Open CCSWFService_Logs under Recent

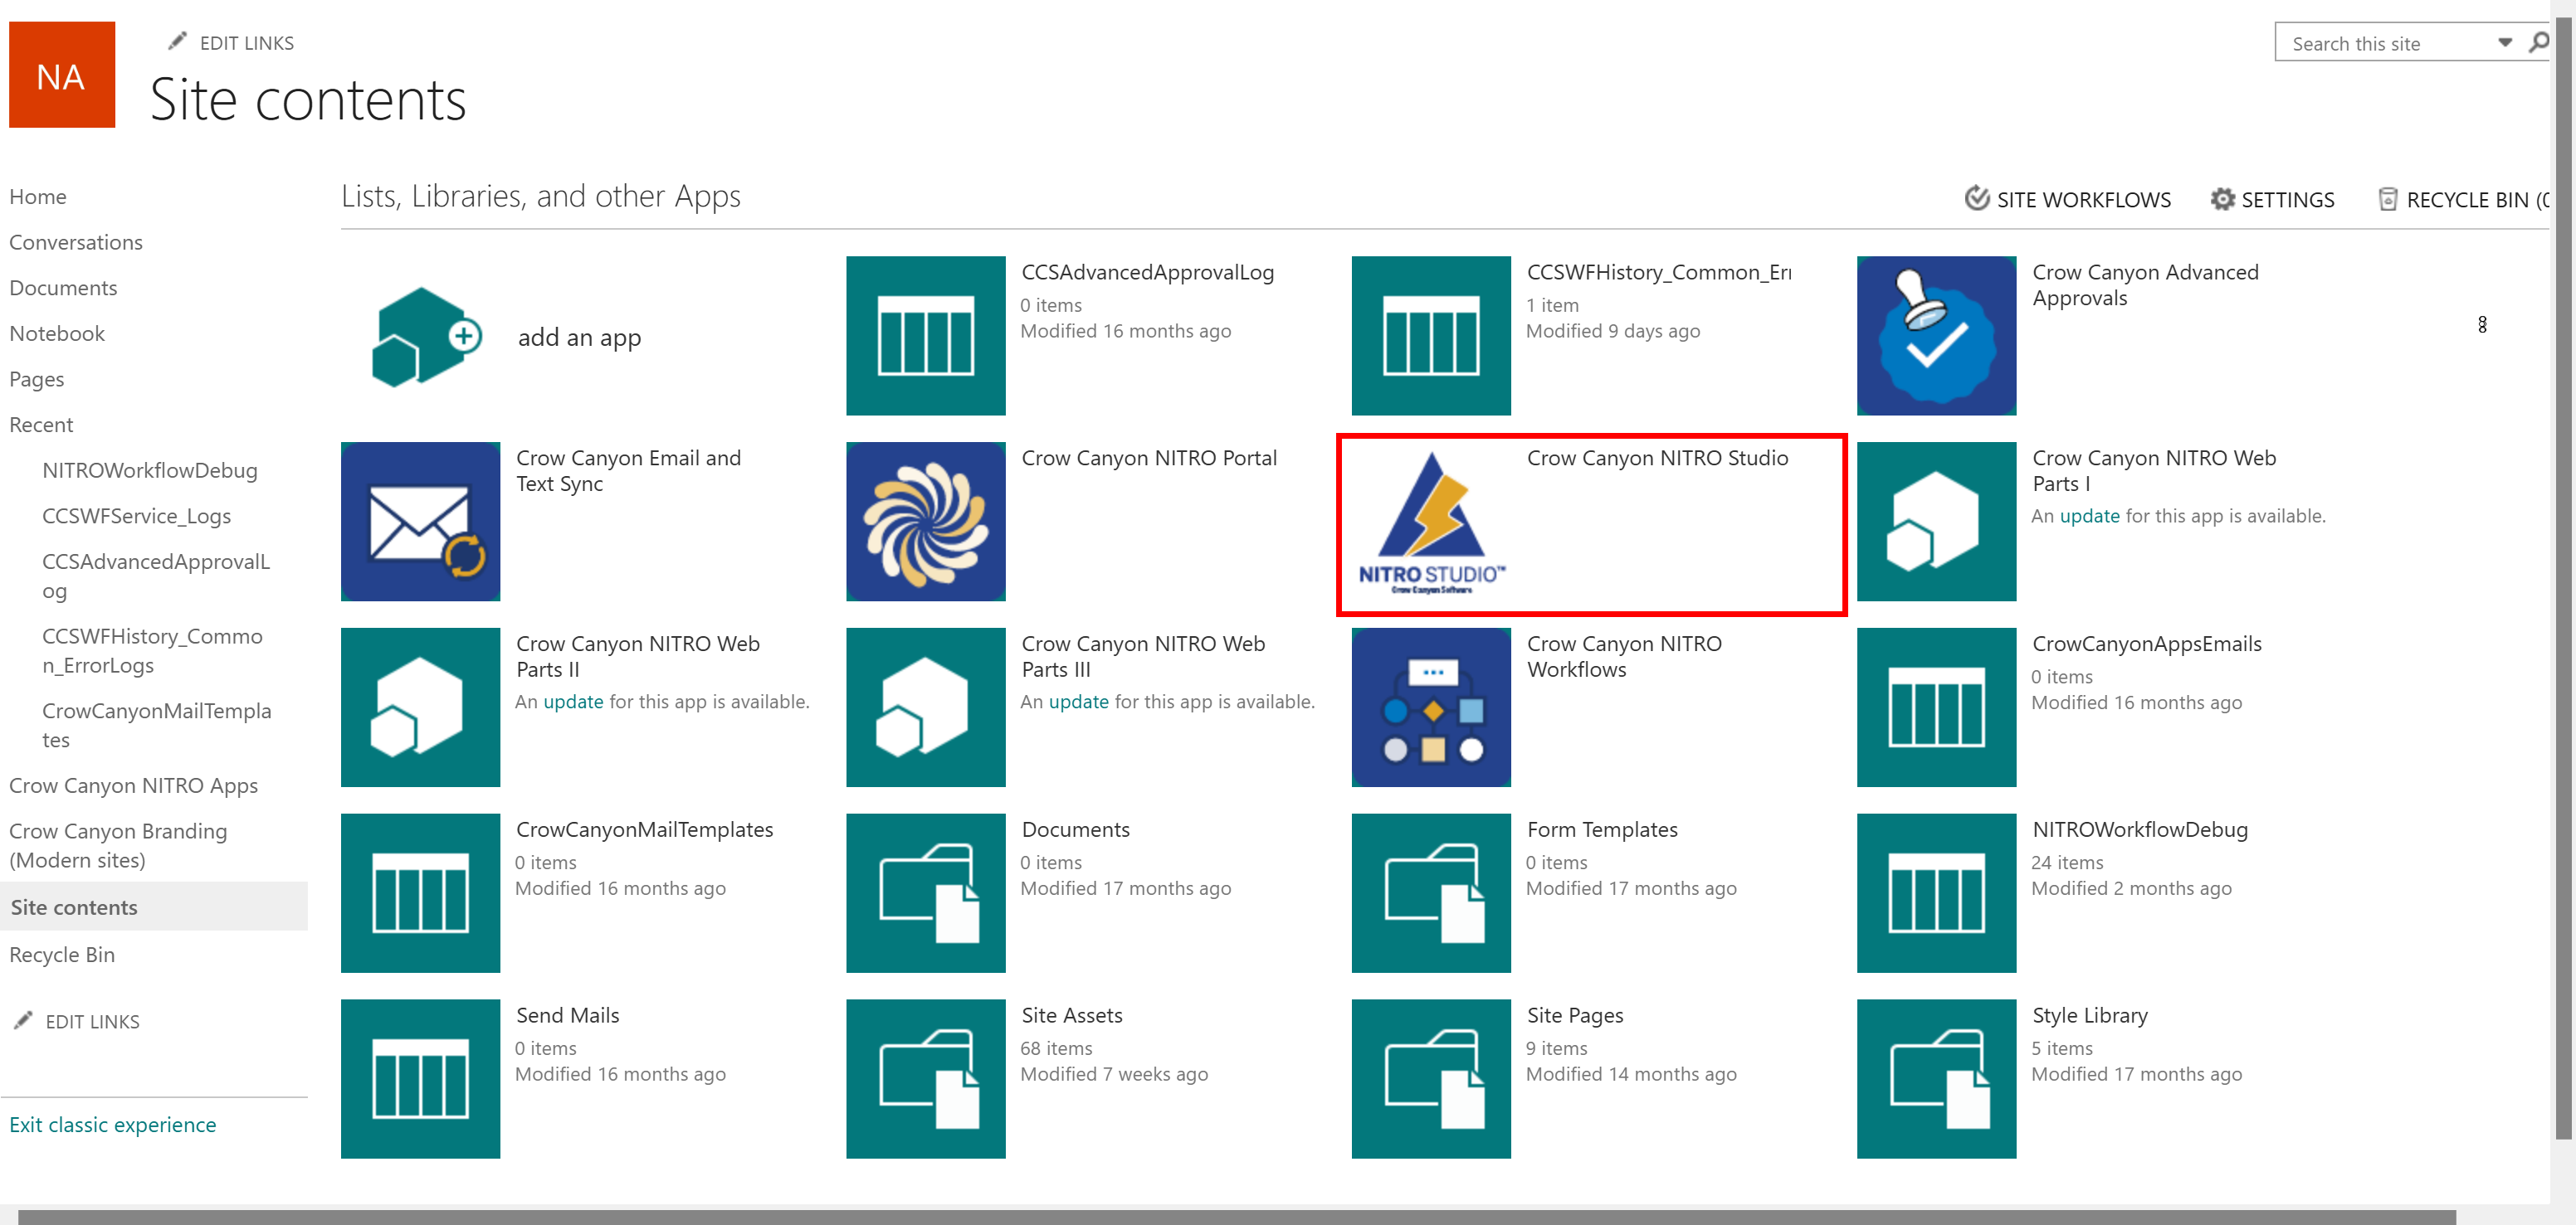coord(136,517)
